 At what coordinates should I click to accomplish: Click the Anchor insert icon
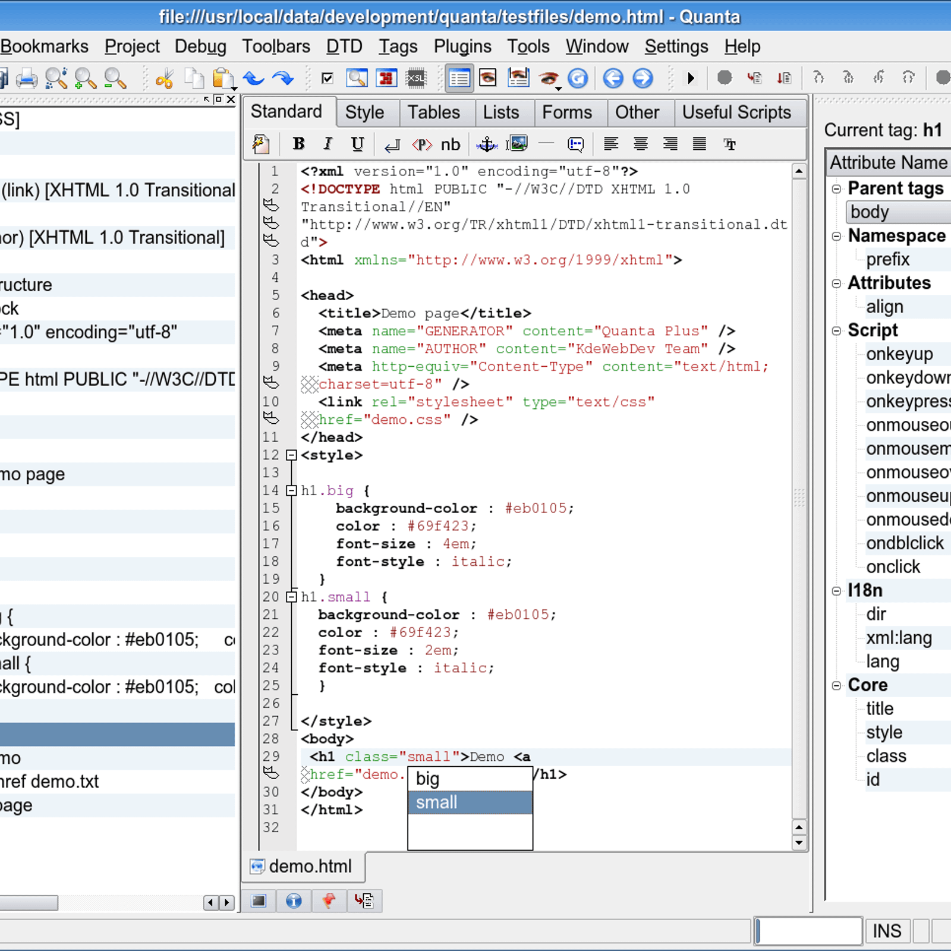click(487, 144)
